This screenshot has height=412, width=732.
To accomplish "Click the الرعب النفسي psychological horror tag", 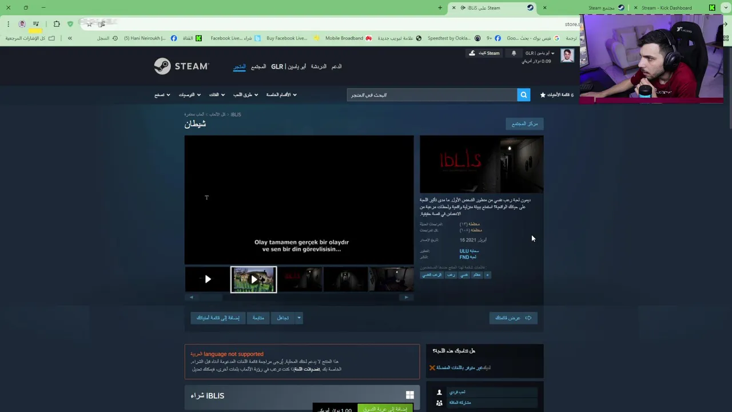I will click(x=432, y=275).
